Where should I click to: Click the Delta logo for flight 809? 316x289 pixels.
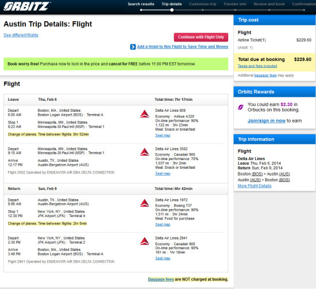tap(144, 114)
